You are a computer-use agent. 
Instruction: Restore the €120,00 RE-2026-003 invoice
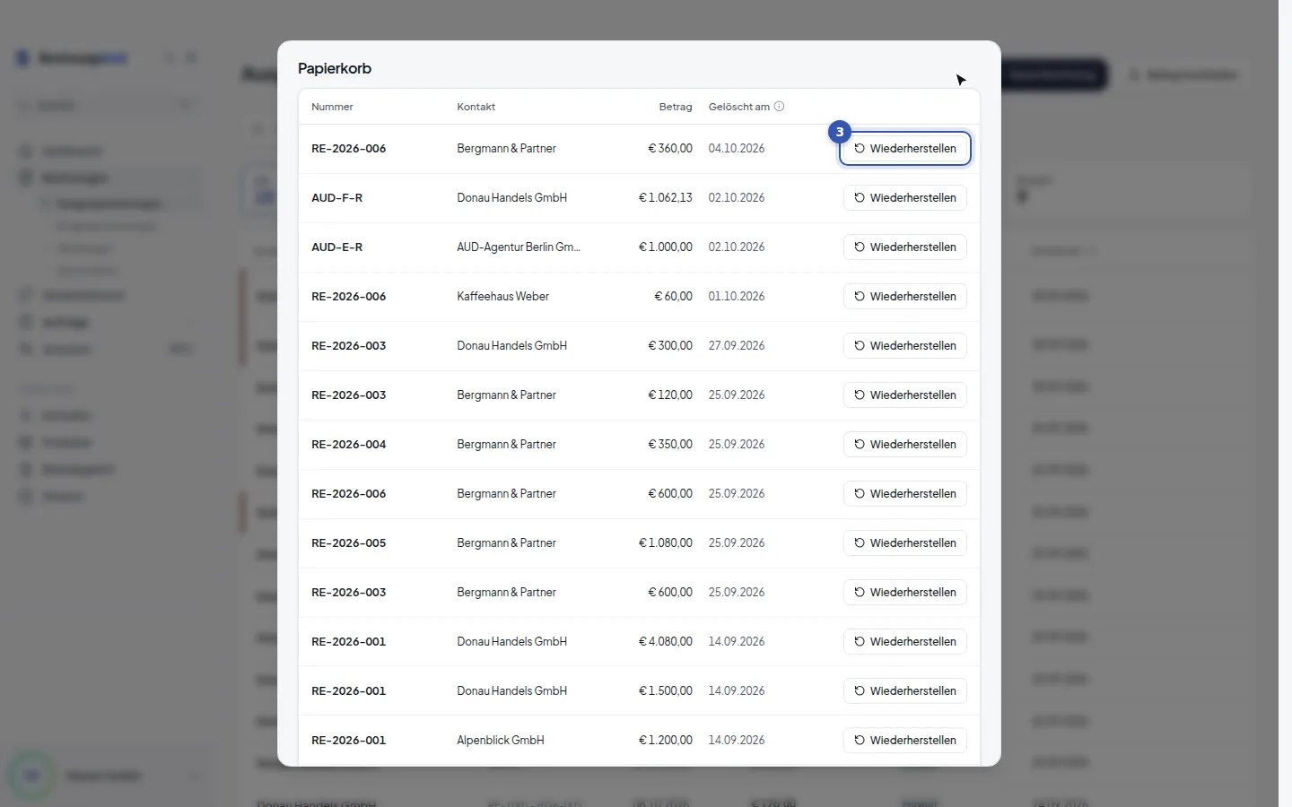(x=904, y=395)
